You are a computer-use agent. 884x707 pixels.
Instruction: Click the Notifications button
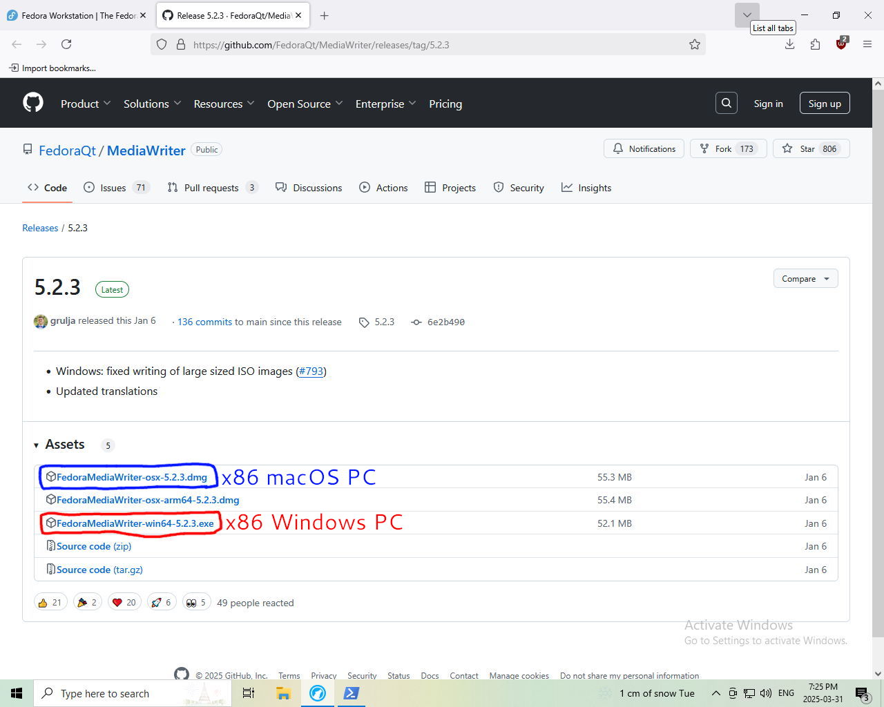click(644, 149)
